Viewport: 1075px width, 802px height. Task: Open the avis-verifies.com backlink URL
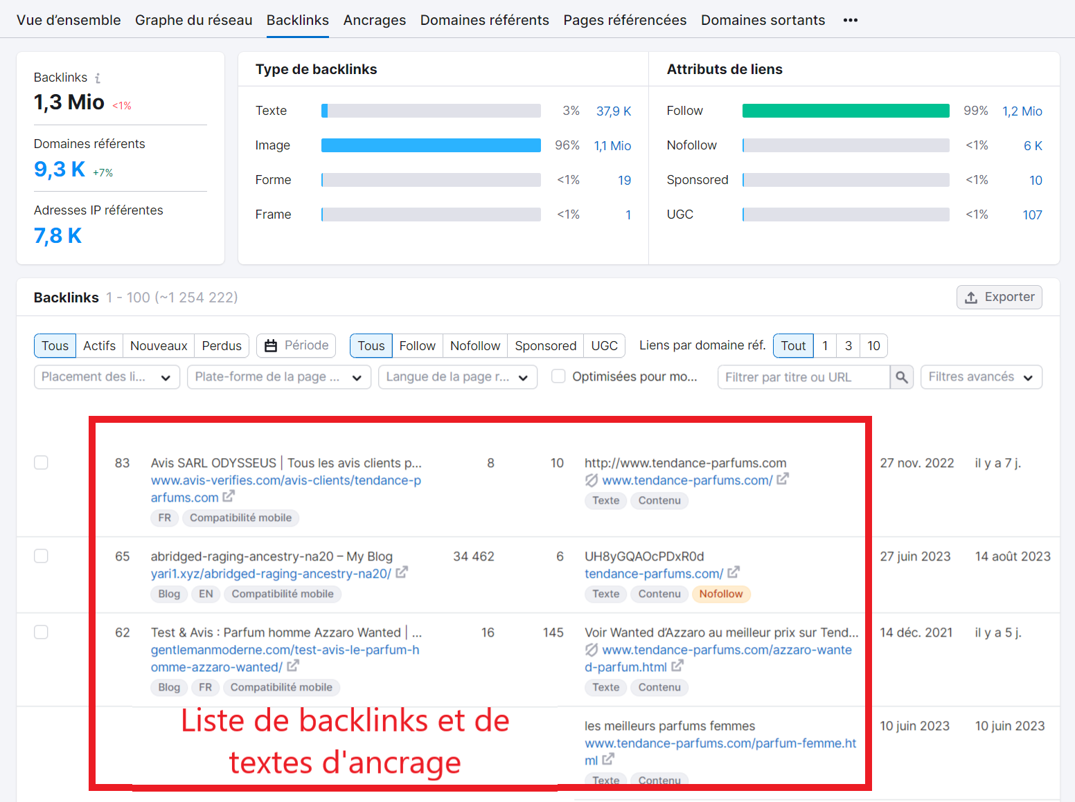pyautogui.click(x=286, y=480)
